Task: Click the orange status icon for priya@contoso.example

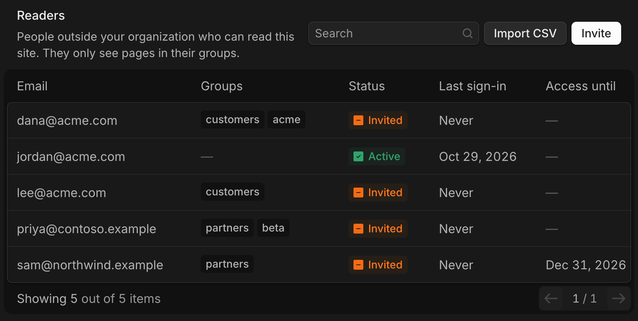Action: pyautogui.click(x=358, y=229)
